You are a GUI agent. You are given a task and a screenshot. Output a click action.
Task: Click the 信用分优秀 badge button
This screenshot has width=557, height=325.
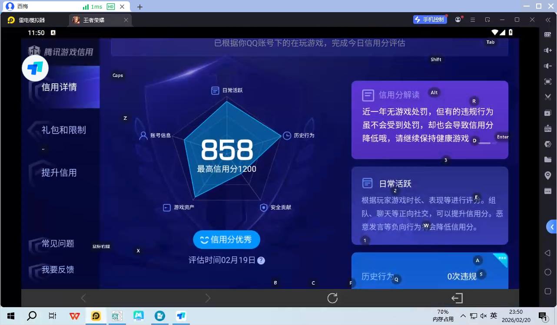tap(226, 240)
